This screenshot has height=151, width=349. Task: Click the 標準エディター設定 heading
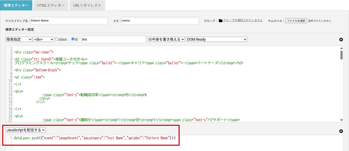pyautogui.click(x=20, y=29)
